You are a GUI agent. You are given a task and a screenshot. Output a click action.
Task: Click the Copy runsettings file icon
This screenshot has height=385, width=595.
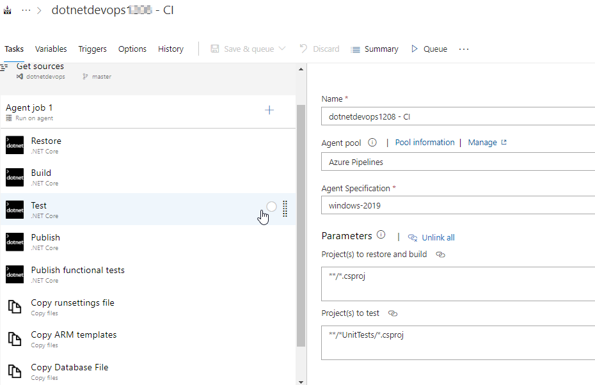click(x=15, y=306)
